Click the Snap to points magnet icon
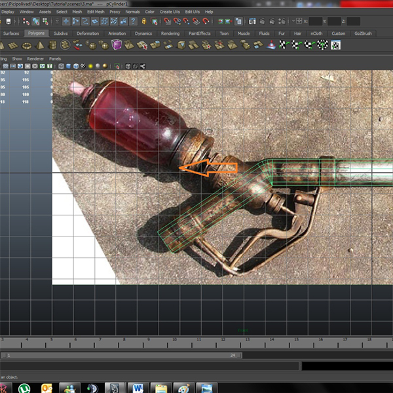Image resolution: width=393 pixels, height=393 pixels. tap(186, 22)
